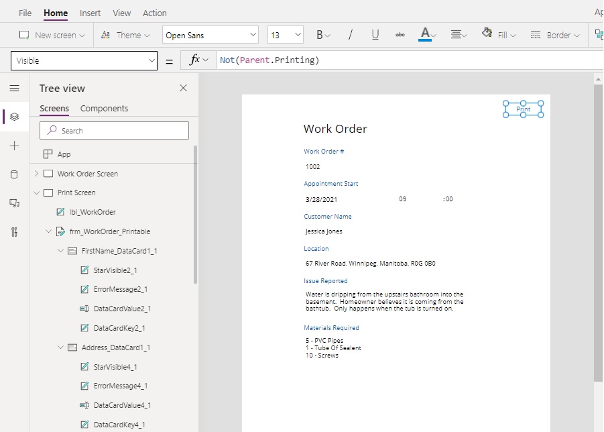Apply Underline formatting
Image resolution: width=604 pixels, height=432 pixels.
375,35
